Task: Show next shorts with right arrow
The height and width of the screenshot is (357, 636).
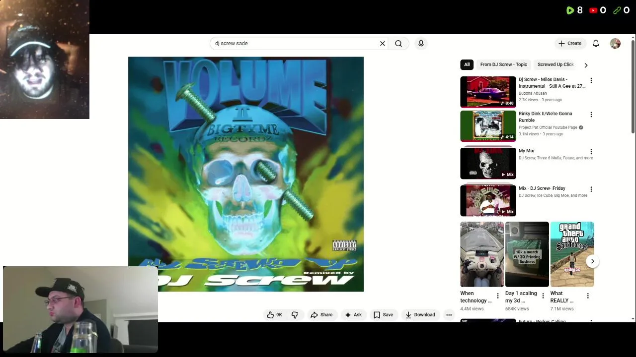Action: (x=592, y=261)
